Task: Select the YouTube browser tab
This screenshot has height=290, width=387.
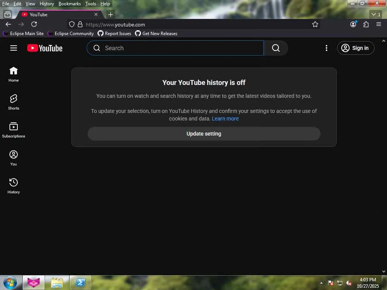Action: pos(60,15)
